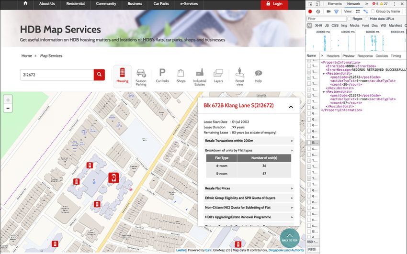Screen dimensions: 407x254
Task: Select the Season Parking icon
Action: 141,77
